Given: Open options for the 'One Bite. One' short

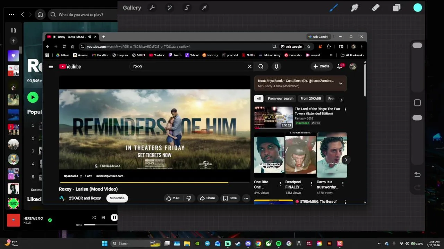Looking at the screenshot, I should pos(280,184).
